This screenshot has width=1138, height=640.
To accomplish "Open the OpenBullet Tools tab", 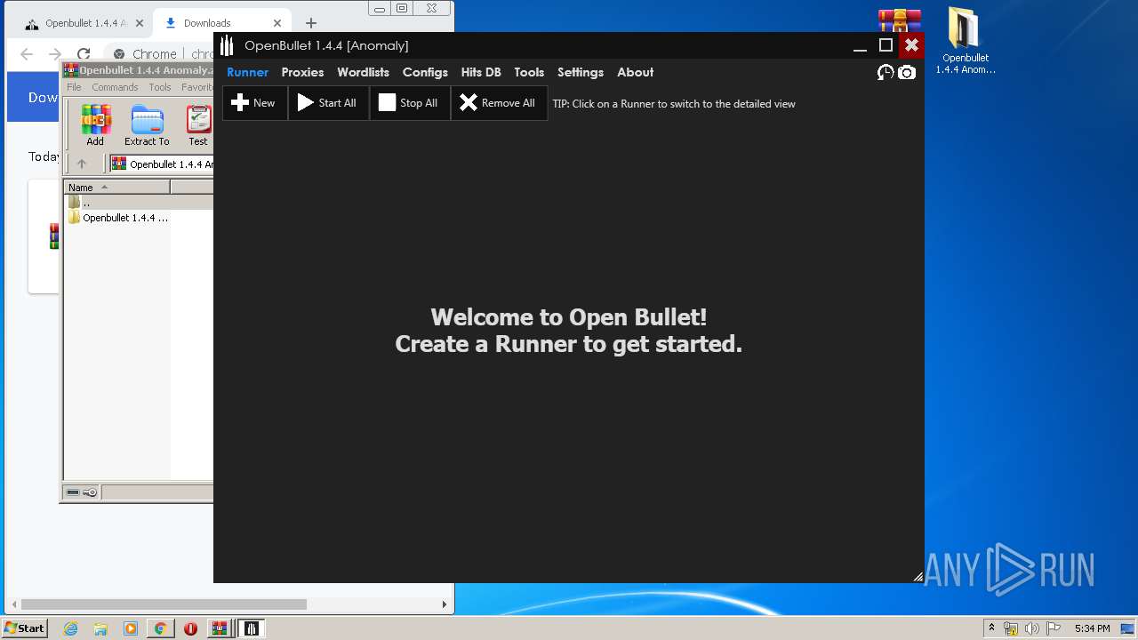I will tap(529, 72).
